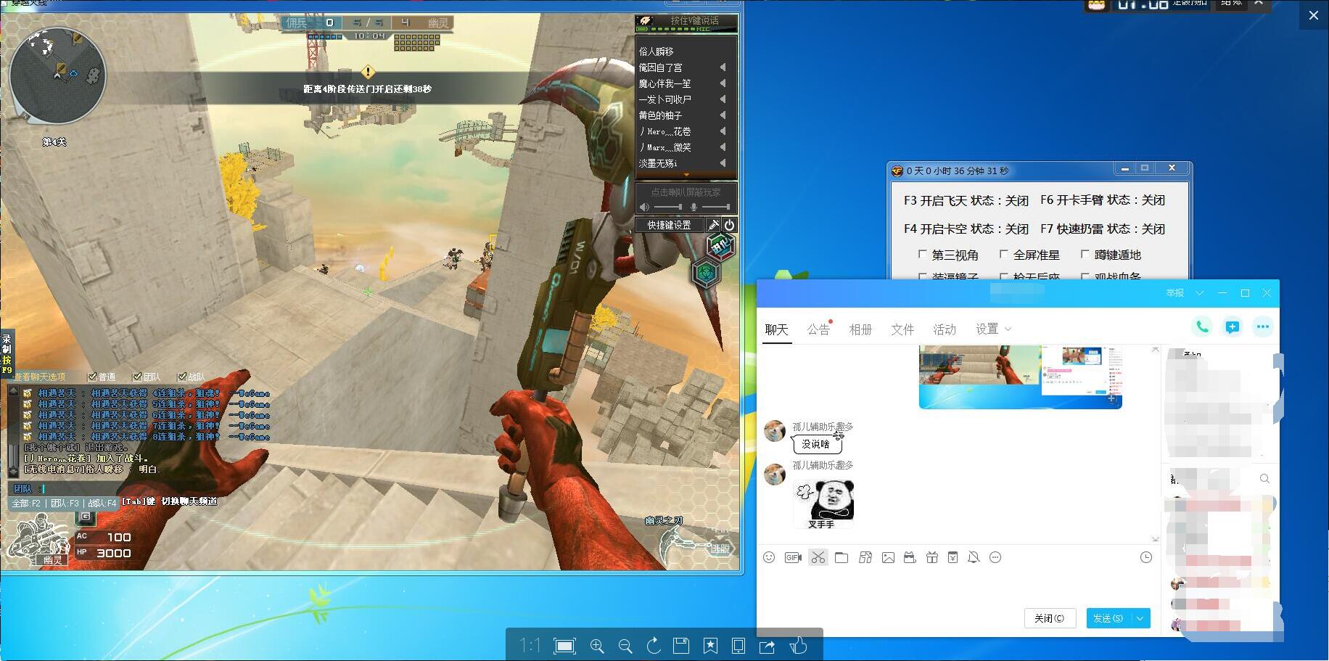Toggle the 战队 chat filter checkbox
Image resolution: width=1329 pixels, height=661 pixels.
pos(182,377)
